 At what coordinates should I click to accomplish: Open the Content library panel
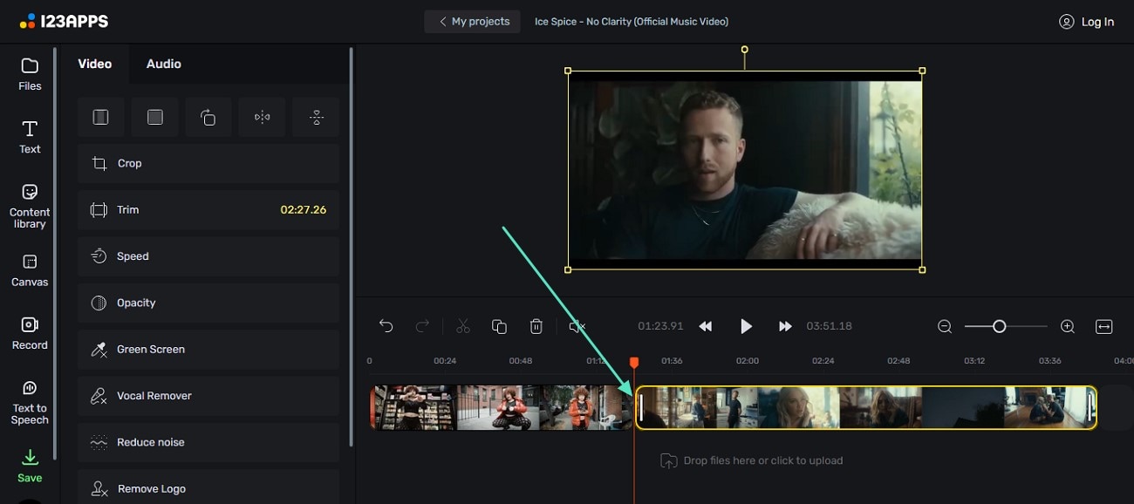tap(30, 207)
